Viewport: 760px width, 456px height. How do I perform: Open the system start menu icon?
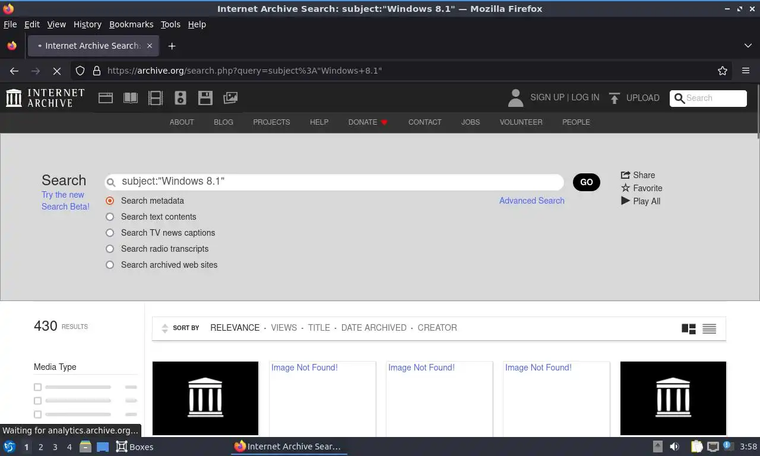[9, 446]
